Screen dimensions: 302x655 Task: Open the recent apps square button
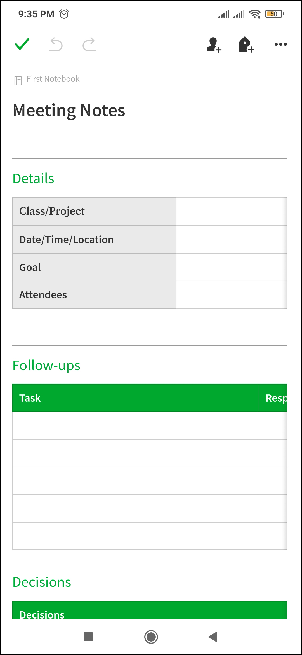pyautogui.click(x=88, y=637)
